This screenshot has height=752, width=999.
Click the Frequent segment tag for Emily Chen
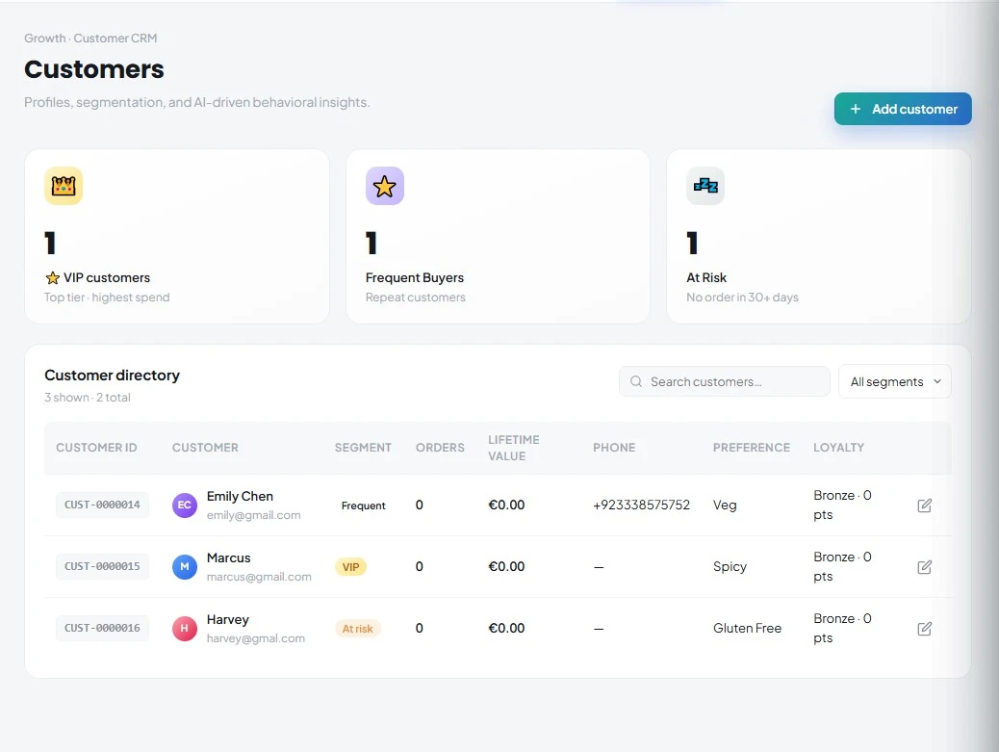pyautogui.click(x=363, y=506)
